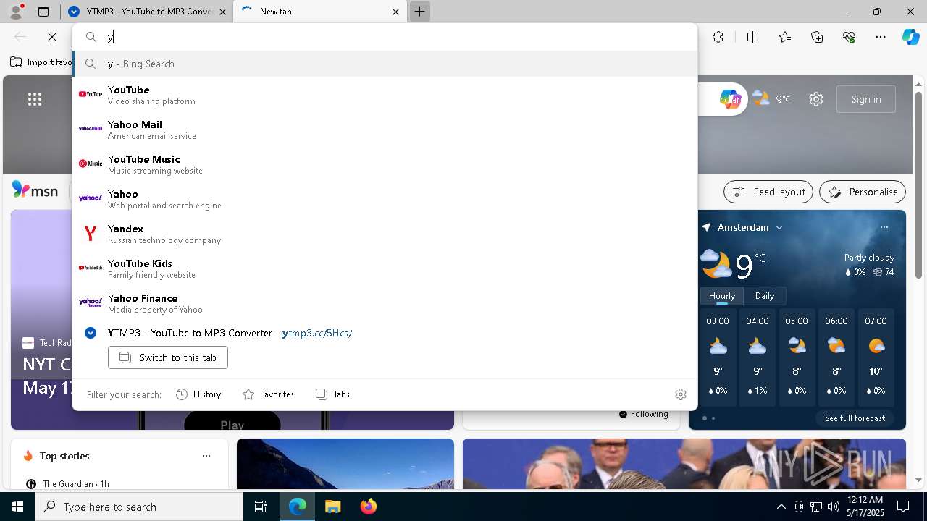Image resolution: width=927 pixels, height=521 pixels.
Task: Open the MSN apps grid launcher
Action: coord(35,99)
